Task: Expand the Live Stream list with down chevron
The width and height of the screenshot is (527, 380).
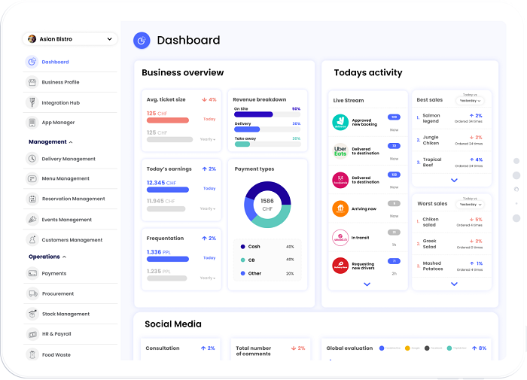Action: click(367, 284)
